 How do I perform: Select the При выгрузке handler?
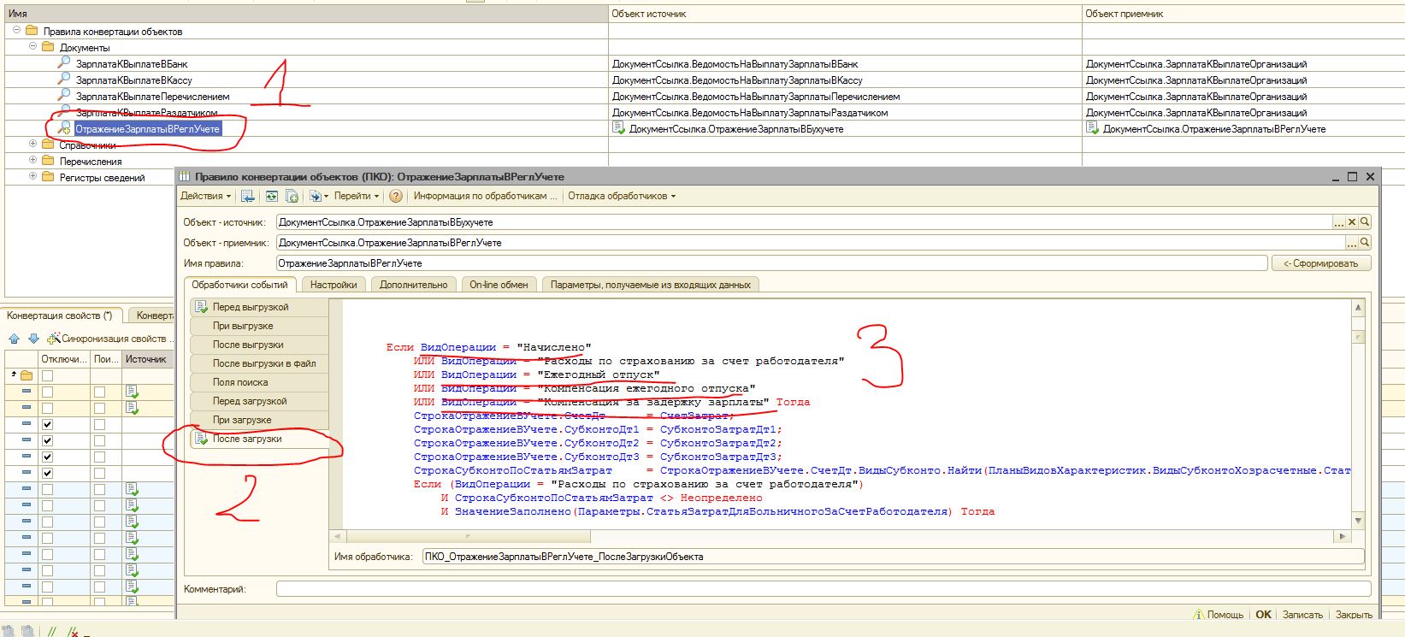tap(259, 326)
